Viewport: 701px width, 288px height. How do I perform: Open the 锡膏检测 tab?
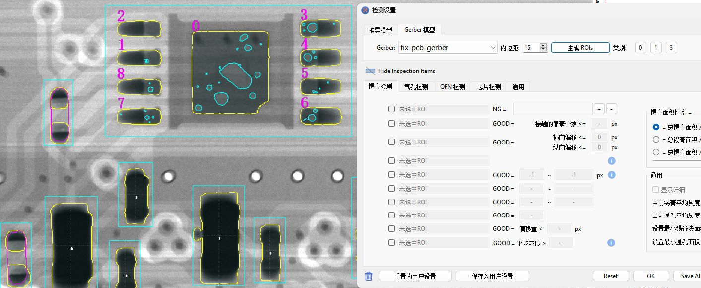[x=380, y=86]
